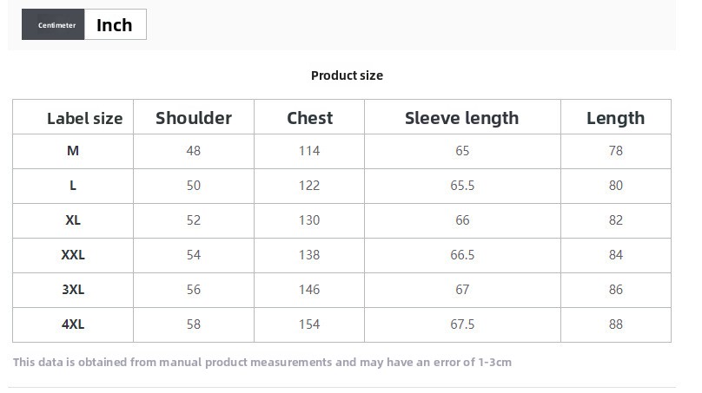This screenshot has width=702, height=393.
Task: Click sleeve length value 65.5
Action: (x=462, y=186)
